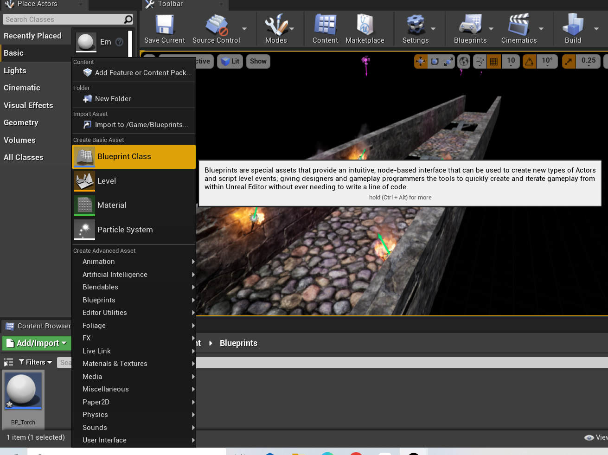Expand the Materials & Textures submenu
This screenshot has width=608, height=455.
[134, 364]
